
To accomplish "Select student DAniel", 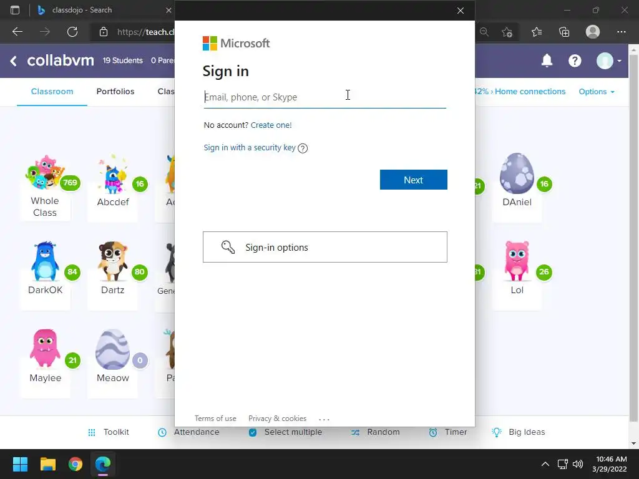I will tap(517, 187).
